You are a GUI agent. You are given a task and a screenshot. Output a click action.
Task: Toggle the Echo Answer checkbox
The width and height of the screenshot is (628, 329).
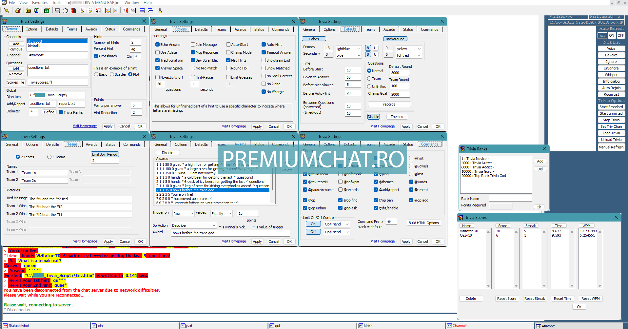tap(157, 45)
